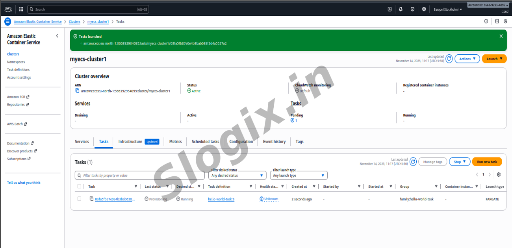Switch to the Event history tab

click(274, 142)
